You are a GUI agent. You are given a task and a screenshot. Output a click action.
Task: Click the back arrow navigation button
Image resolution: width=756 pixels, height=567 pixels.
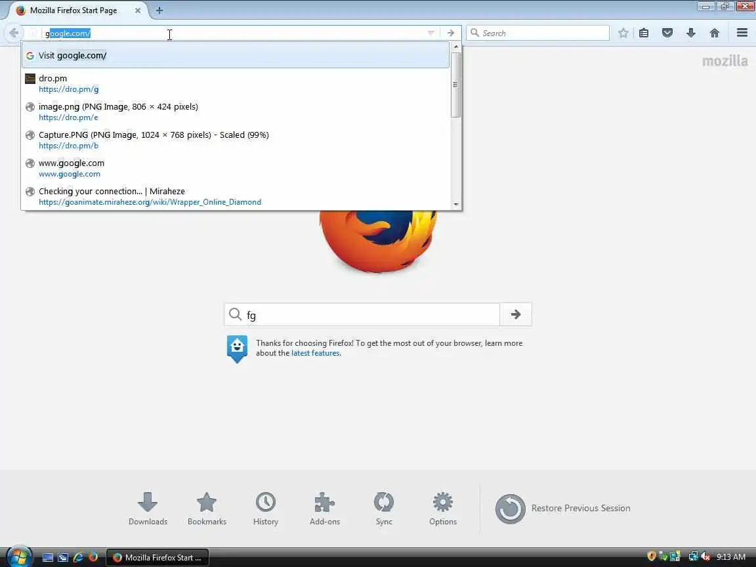click(14, 33)
